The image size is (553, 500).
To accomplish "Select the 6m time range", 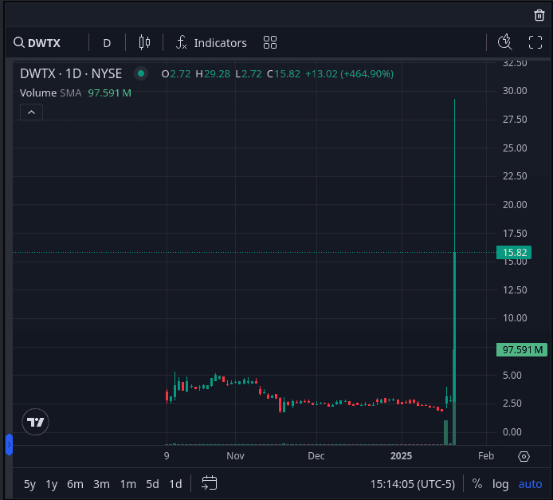I will (75, 484).
